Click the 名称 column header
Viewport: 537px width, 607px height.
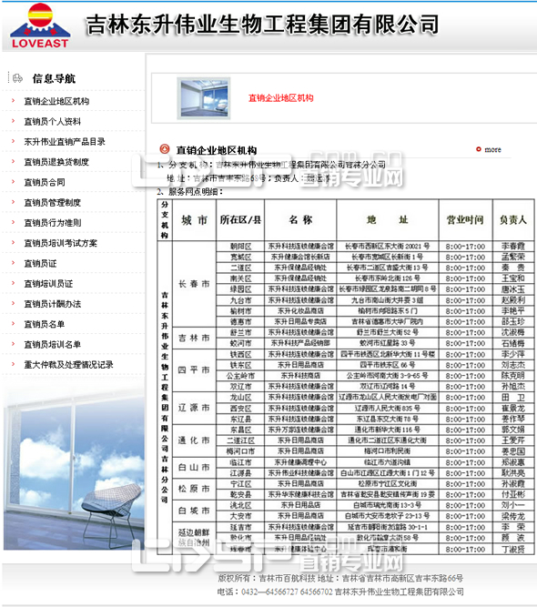(x=300, y=220)
